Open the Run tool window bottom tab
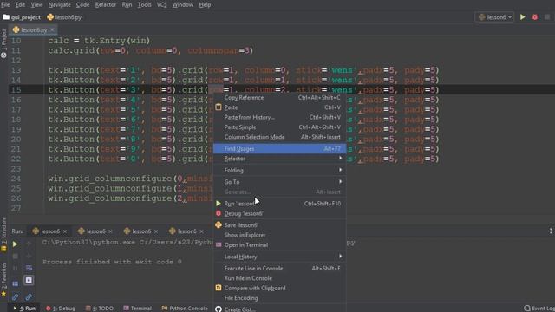 (x=24, y=309)
